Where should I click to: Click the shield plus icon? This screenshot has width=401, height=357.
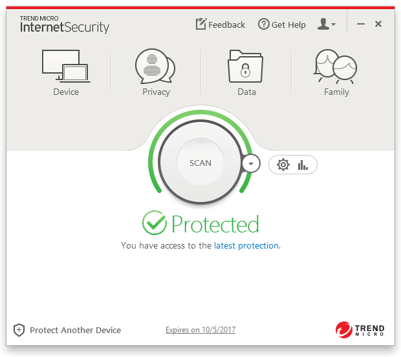tap(19, 330)
